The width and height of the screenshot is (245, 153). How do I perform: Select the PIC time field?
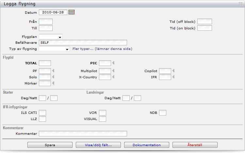(105, 63)
